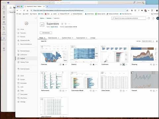
Task: Open Jobs in the sidebar
Action: pyautogui.click(x=22, y=87)
